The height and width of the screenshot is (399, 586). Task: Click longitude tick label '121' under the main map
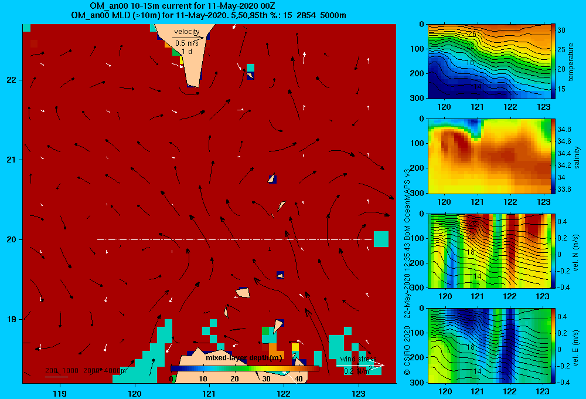(x=209, y=393)
